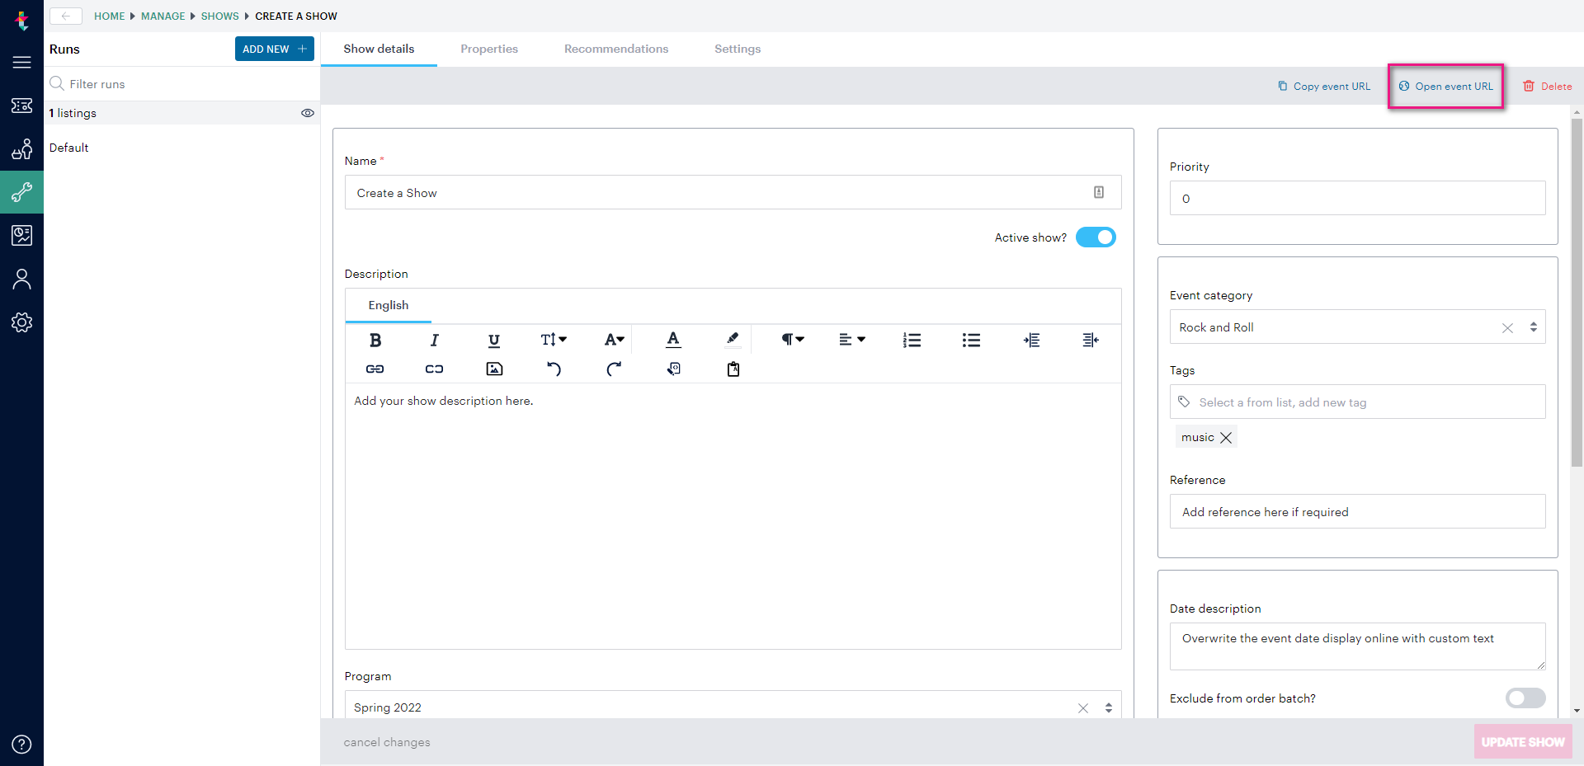Disable the Active show toggle
Screen dimensions: 1584x766
pyautogui.click(x=1096, y=237)
